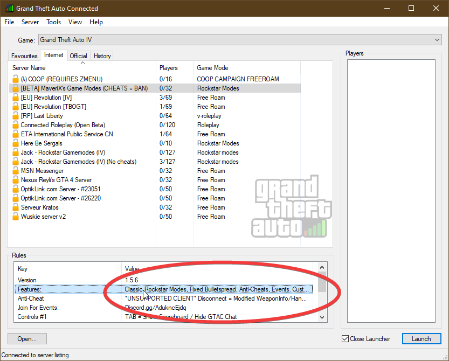Viewport: 449px width, 361px height.
Task: Click lock icon beside Wuskie server v2
Action: (x=16, y=217)
